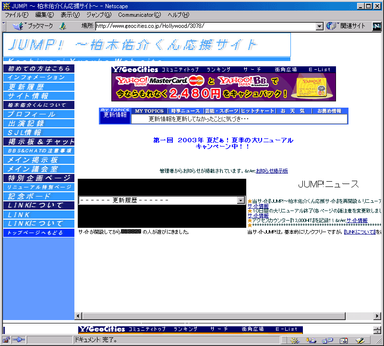The width and height of the screenshot is (384, 346).
Task: Open the 表示(V) menu
Action: [x=70, y=15]
